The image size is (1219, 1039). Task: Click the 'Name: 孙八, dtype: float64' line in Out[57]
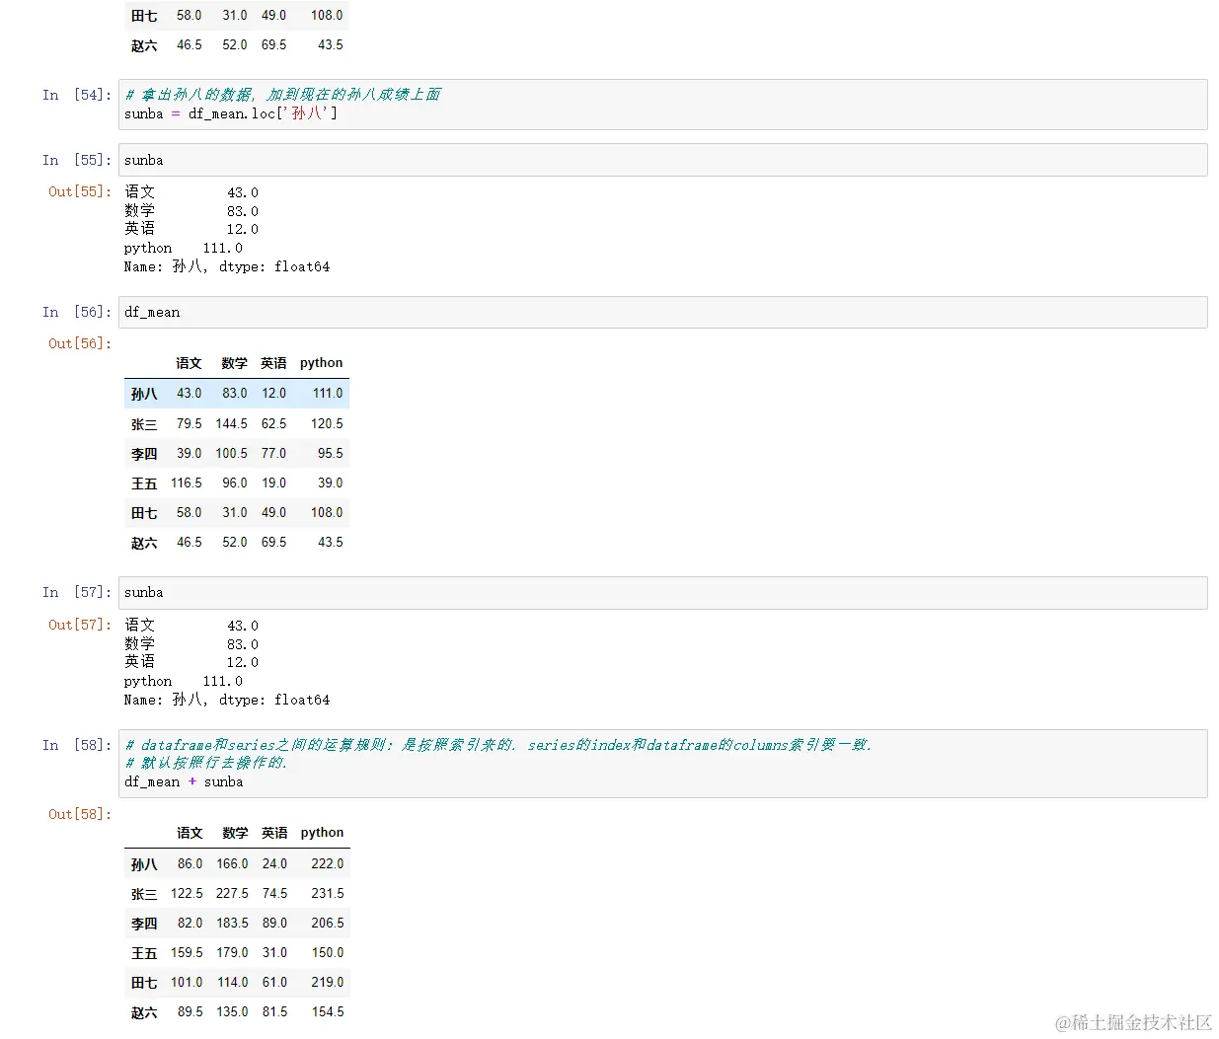tap(227, 700)
